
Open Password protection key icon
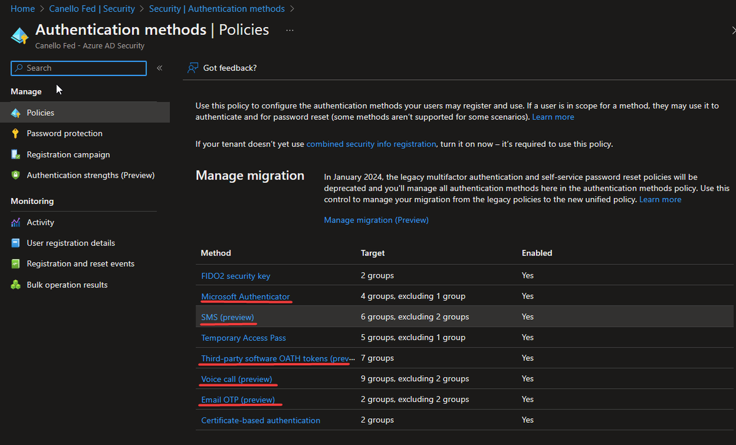tap(15, 134)
